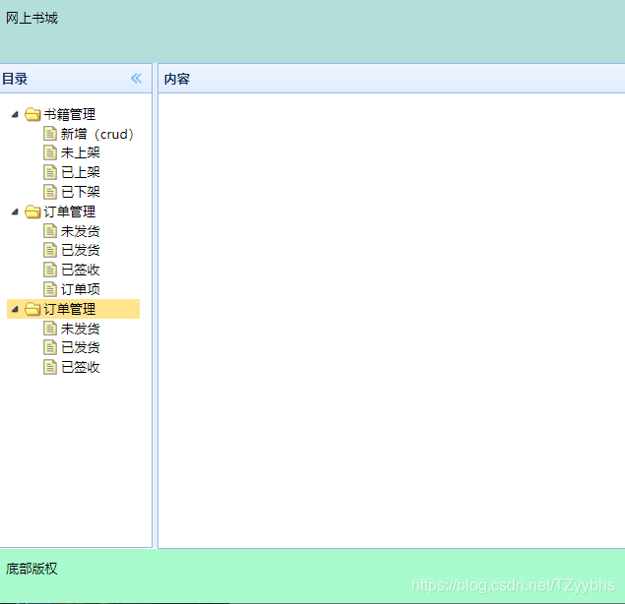This screenshot has height=604, width=625.
Task: Select the 书籍管理 tree node label
Action: 70,115
